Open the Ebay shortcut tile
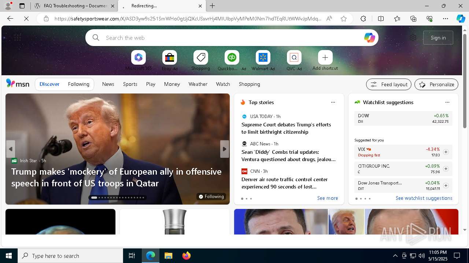Image resolution: width=469 pixels, height=263 pixels. [169, 57]
